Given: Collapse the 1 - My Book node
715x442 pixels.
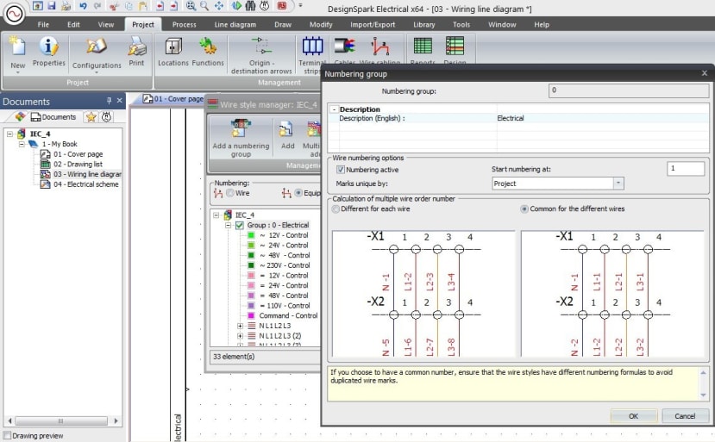Looking at the screenshot, I should click(x=22, y=144).
